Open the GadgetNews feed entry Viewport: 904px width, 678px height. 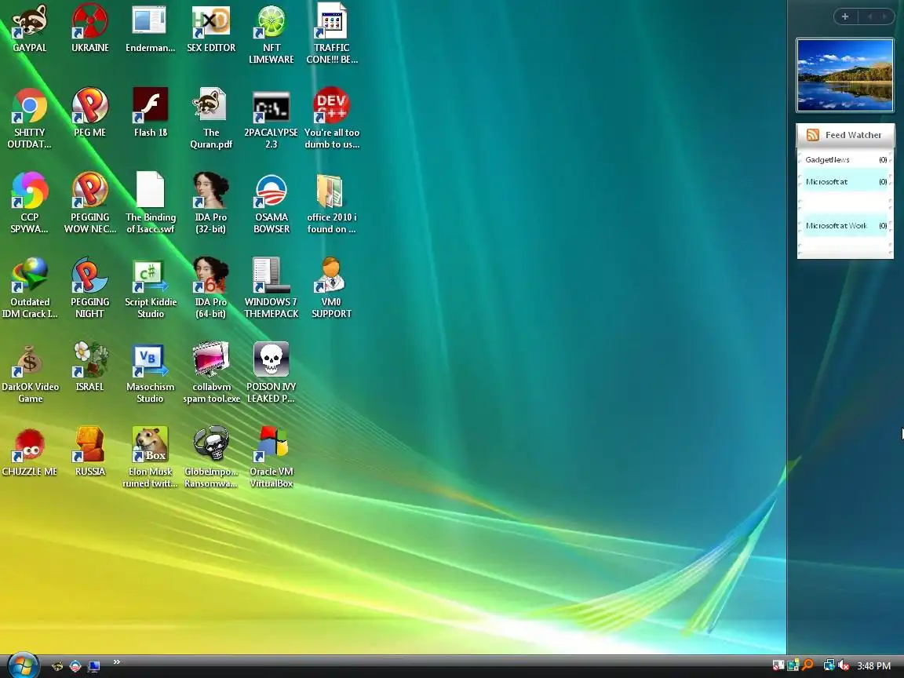[x=845, y=160]
